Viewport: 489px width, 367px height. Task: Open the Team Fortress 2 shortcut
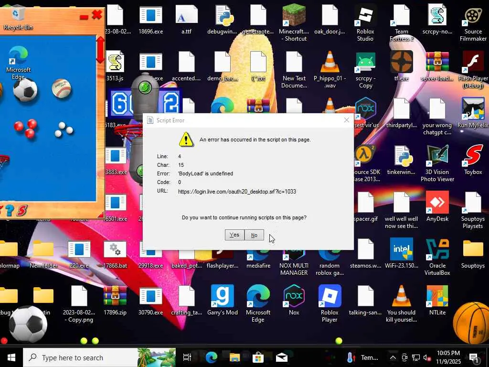tap(401, 23)
